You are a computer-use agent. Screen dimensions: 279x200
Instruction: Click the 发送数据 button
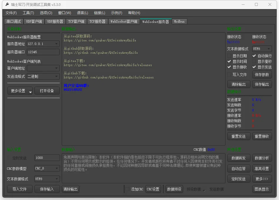tap(216, 189)
